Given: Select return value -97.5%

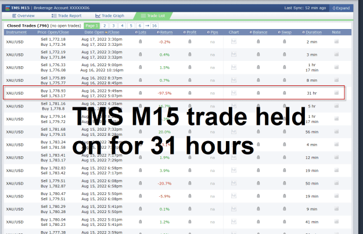Looking at the screenshot, I should point(164,93).
